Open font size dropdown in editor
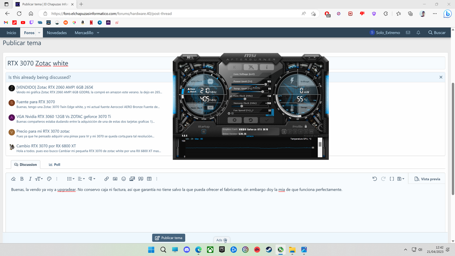Image resolution: width=455 pixels, height=256 pixels. pyautogui.click(x=39, y=179)
